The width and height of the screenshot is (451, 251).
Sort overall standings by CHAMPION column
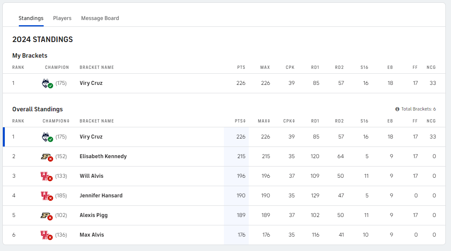click(x=56, y=121)
